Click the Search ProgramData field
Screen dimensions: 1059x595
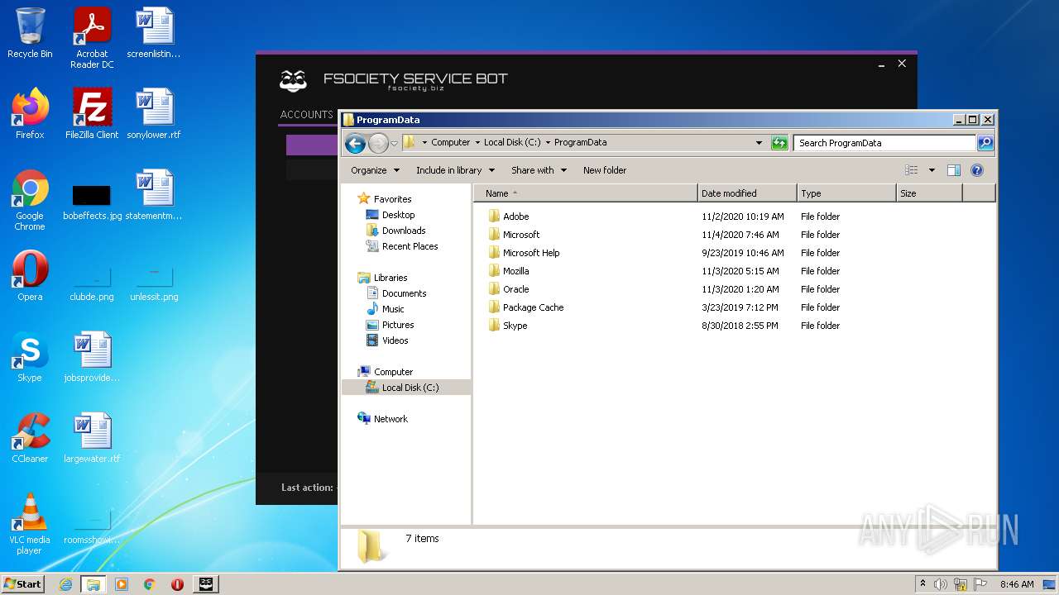[884, 143]
